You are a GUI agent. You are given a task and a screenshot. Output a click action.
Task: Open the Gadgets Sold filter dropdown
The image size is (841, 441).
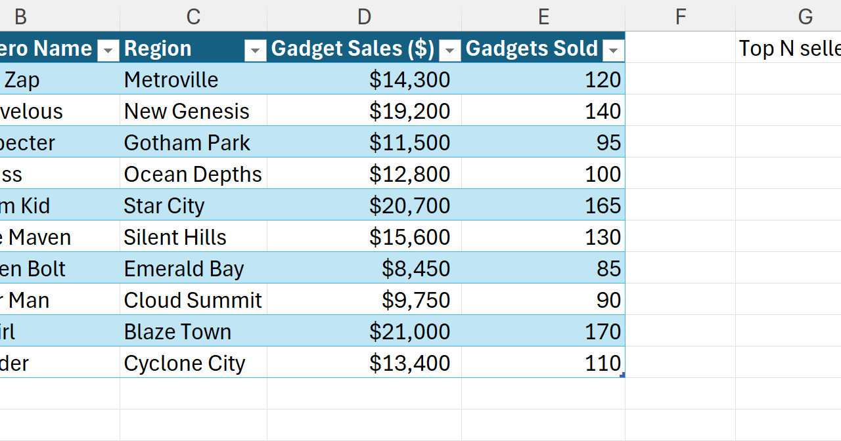pos(613,50)
